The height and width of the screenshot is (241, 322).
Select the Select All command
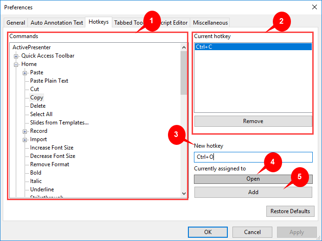click(41, 114)
